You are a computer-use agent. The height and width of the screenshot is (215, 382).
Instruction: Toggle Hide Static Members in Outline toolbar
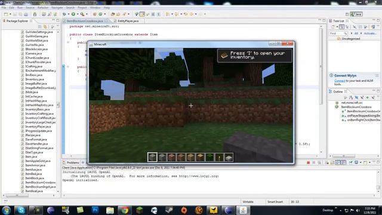click(x=362, y=97)
